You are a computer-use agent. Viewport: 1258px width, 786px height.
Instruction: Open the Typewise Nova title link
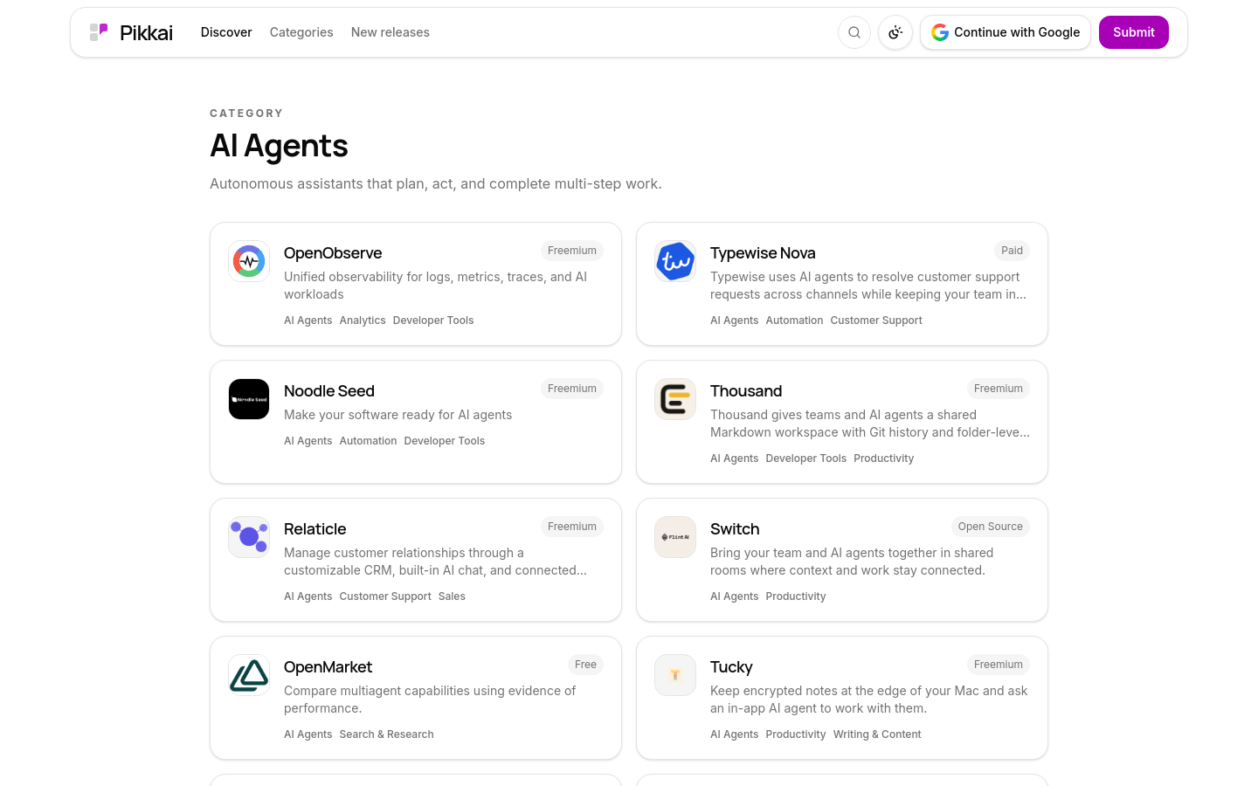point(763,253)
